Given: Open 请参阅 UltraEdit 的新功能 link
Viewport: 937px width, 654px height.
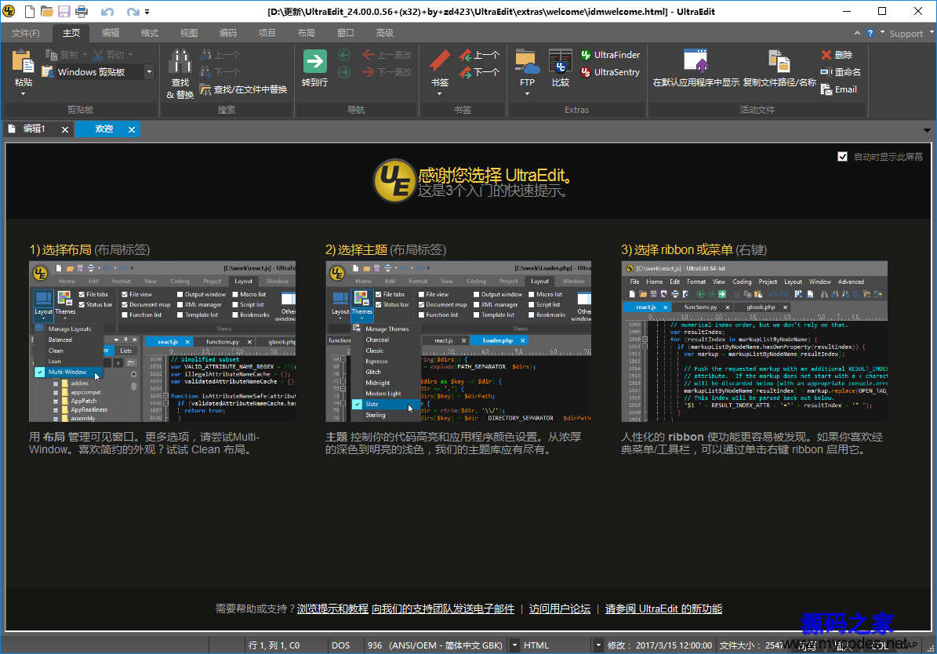Looking at the screenshot, I should coord(664,609).
